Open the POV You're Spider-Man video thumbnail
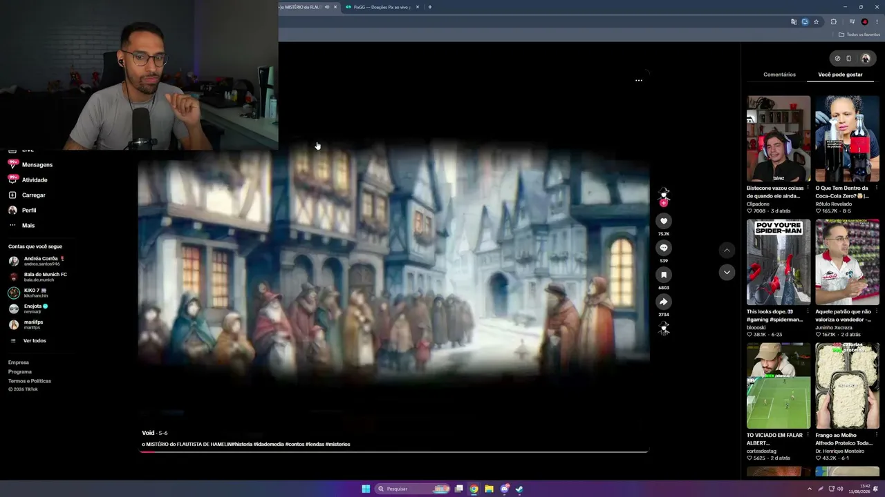 point(779,262)
